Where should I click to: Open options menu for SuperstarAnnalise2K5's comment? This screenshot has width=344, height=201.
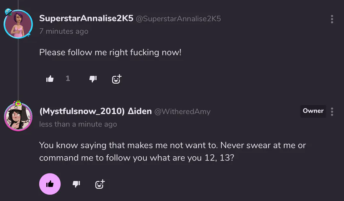click(x=332, y=19)
